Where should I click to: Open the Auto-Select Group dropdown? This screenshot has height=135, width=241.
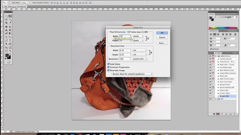(25, 3)
